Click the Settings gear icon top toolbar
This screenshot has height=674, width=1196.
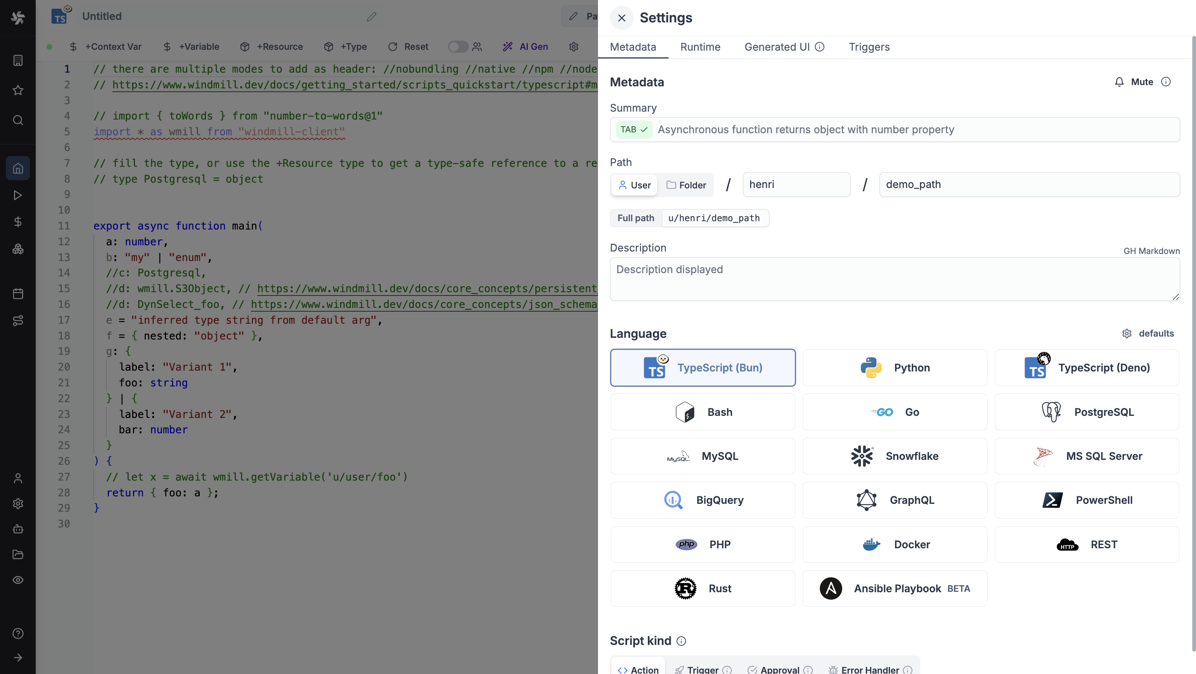tap(574, 47)
